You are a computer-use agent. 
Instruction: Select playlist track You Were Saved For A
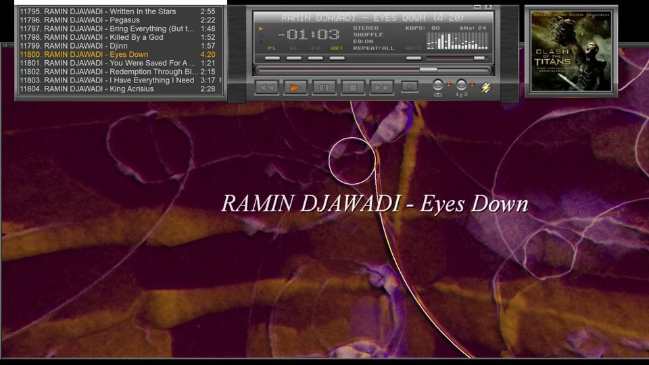118,64
